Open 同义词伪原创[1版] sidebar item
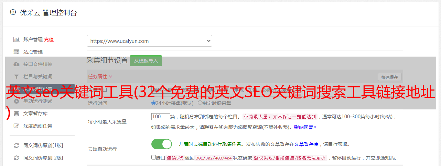 43,145
